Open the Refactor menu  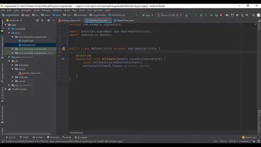(57, 10)
